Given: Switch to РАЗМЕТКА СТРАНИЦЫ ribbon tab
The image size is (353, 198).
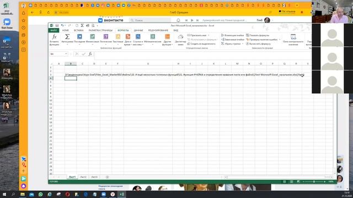Looking at the screenshot, I should coord(100,30).
